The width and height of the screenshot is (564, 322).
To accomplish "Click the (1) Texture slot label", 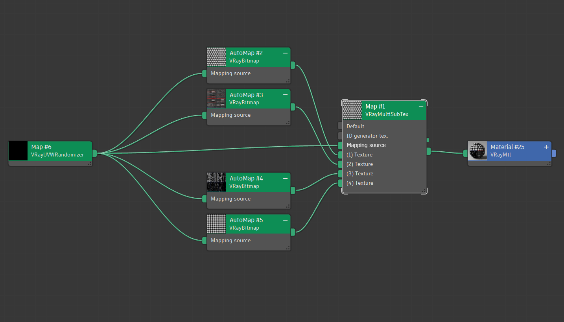I will point(359,155).
